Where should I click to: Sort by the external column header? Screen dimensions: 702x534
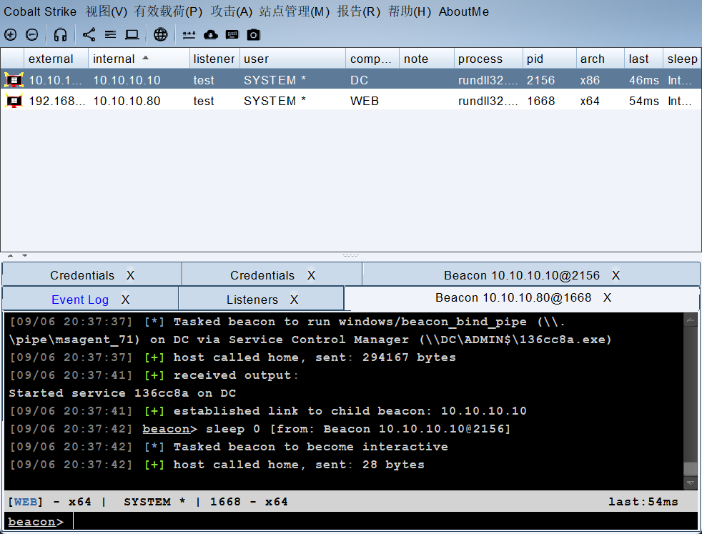point(56,59)
